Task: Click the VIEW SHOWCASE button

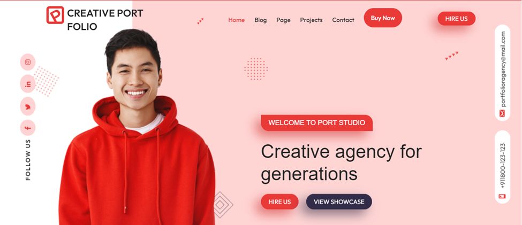Action: click(339, 201)
